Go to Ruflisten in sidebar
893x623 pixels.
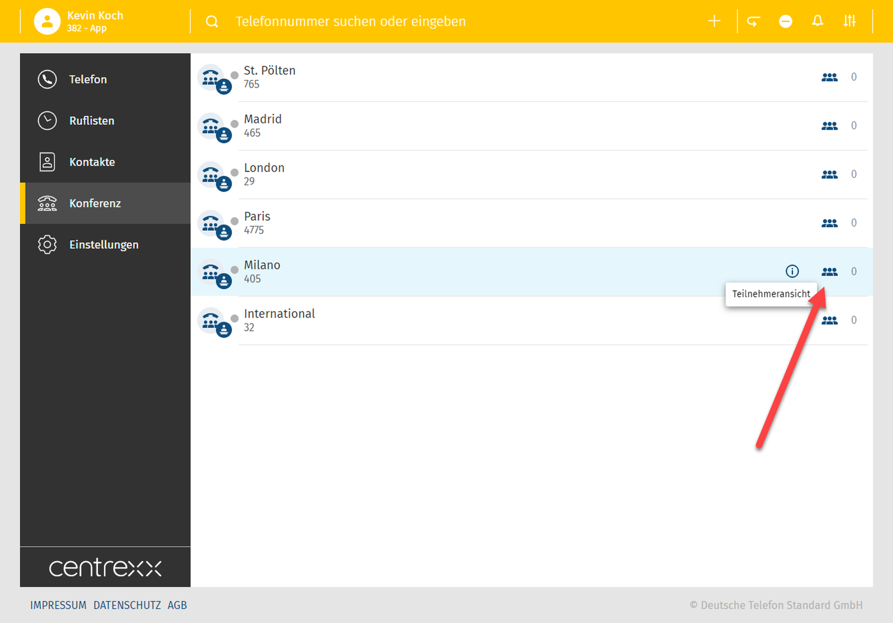click(92, 120)
